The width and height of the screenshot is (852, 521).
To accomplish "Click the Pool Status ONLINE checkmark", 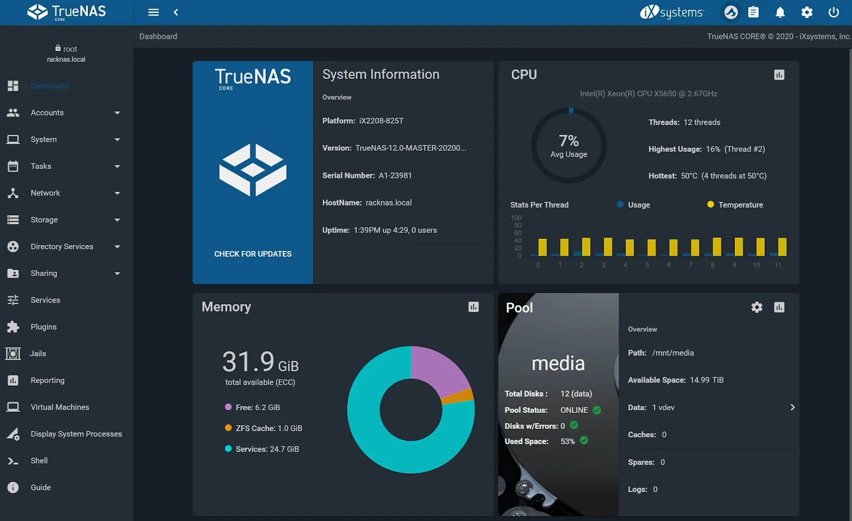I will [597, 410].
